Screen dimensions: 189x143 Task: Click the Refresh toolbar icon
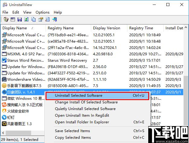[x=26, y=20]
